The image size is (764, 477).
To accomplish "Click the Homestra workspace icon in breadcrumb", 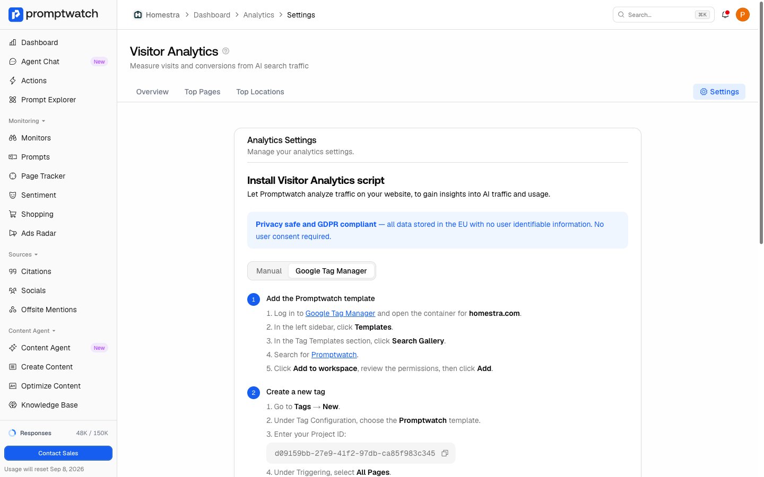I will (x=138, y=15).
